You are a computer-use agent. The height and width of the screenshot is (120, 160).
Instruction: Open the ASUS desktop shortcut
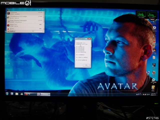pyautogui.click(x=154, y=22)
